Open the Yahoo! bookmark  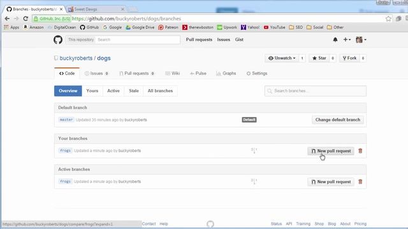coord(250,27)
